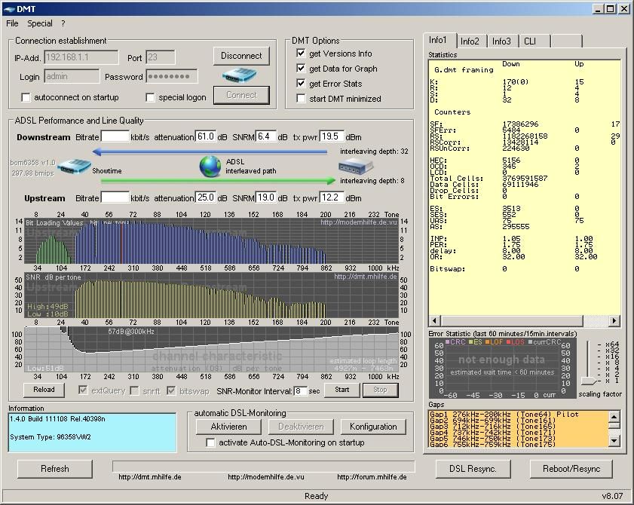
Task: Enable Auto-DSL-Monitoring on startup checkbox
Action: coord(210,442)
